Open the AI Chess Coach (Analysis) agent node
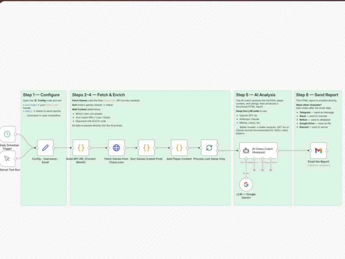The width and height of the screenshot is (345, 259). pyautogui.click(x=258, y=151)
